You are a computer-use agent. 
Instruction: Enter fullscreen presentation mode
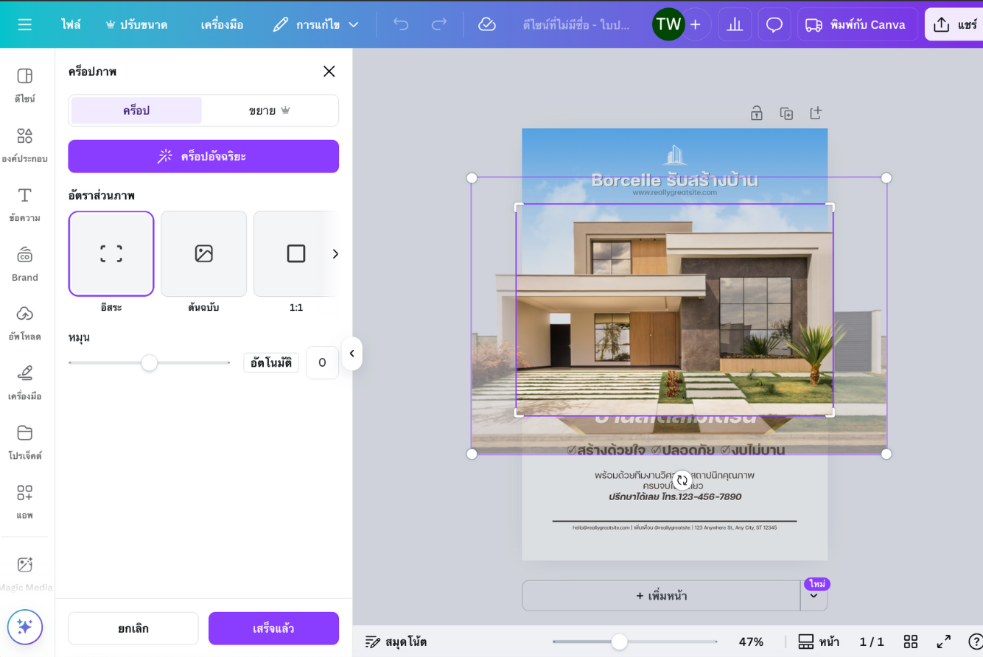pyautogui.click(x=943, y=642)
